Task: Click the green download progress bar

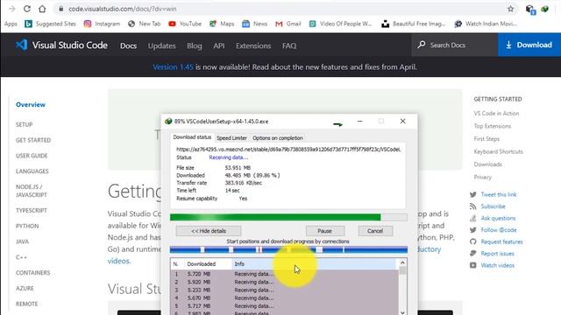Action: [x=288, y=217]
